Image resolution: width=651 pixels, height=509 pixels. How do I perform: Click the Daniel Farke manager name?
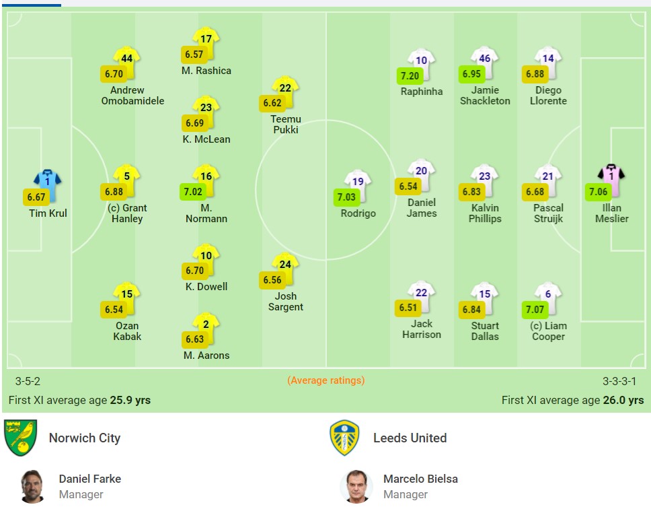(x=90, y=479)
